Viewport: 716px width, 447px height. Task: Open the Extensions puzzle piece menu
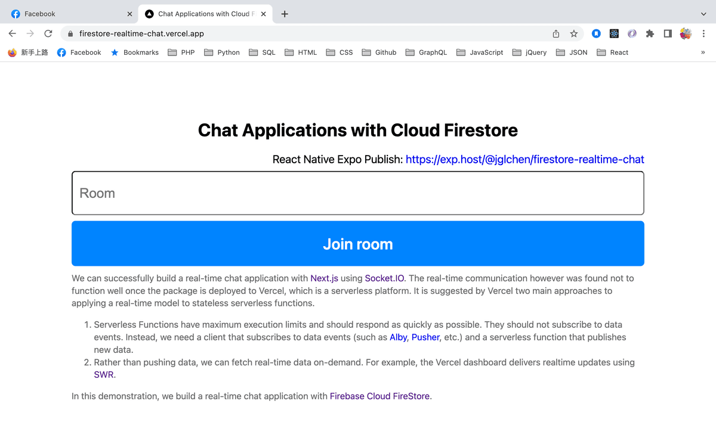650,33
